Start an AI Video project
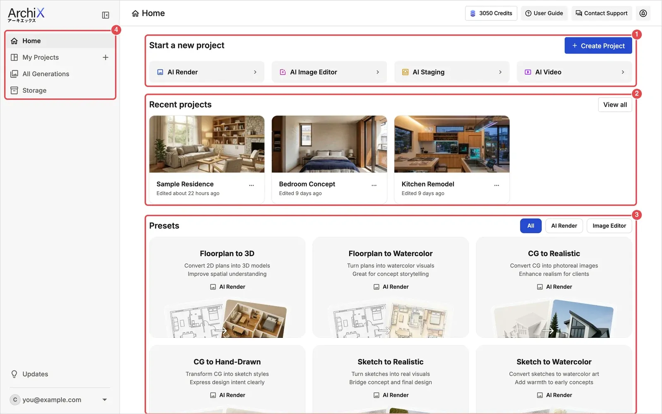The height and width of the screenshot is (414, 662). pyautogui.click(x=574, y=72)
